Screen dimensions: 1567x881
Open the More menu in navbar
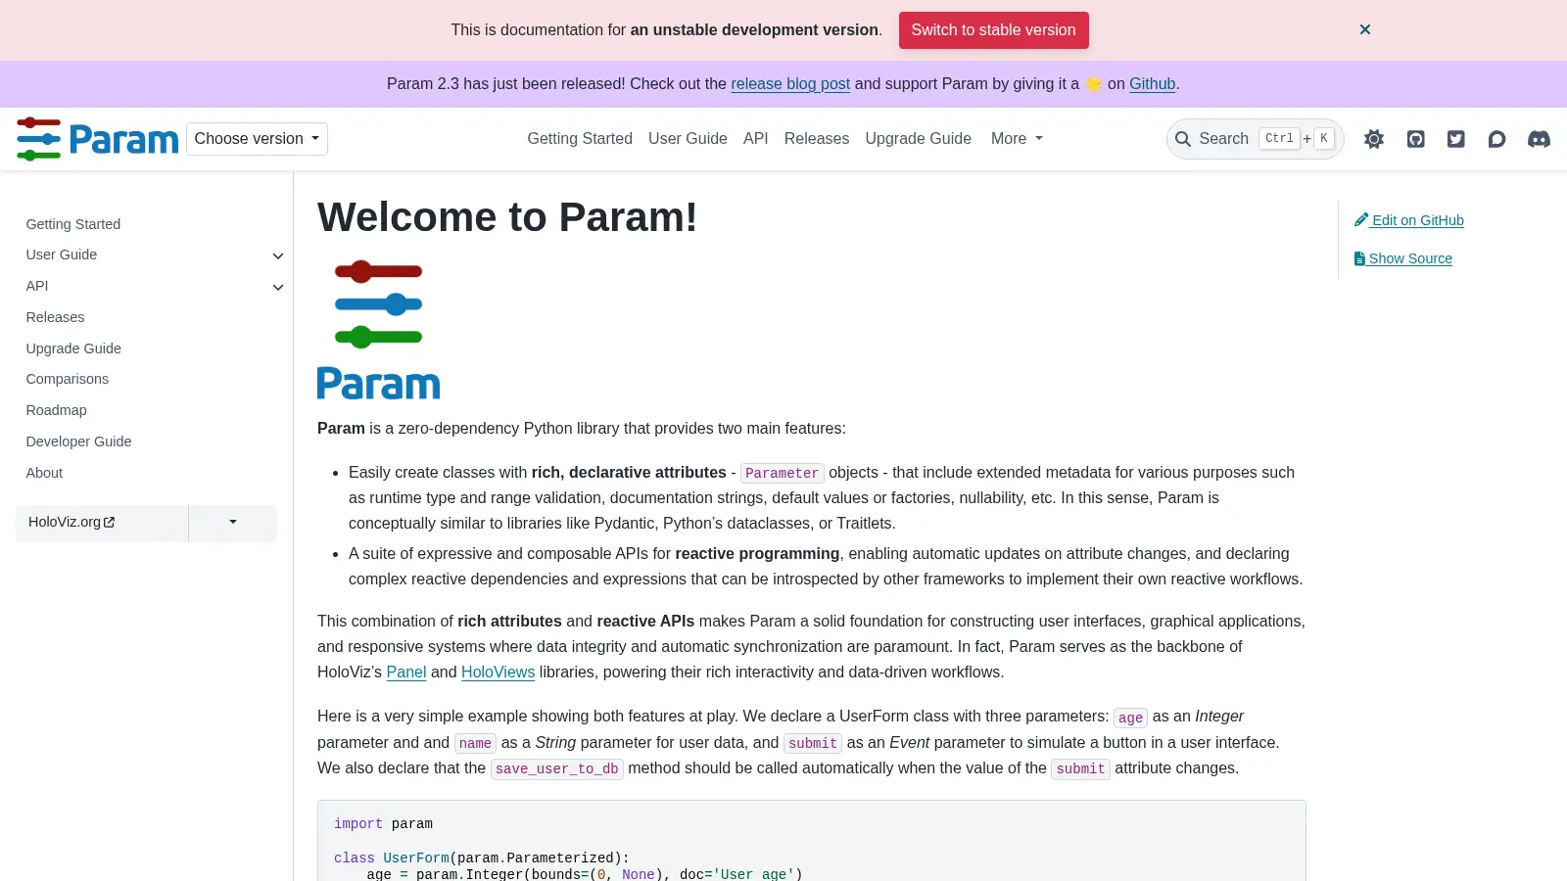[1017, 139]
